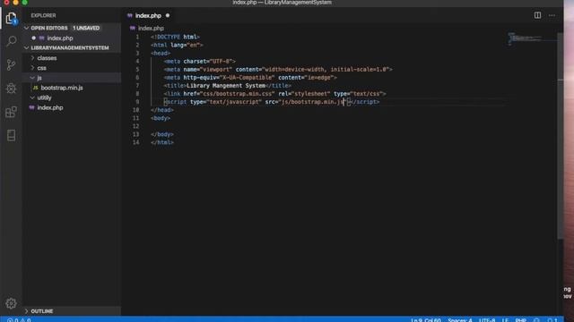Open the Manage gear menu
The height and width of the screenshot is (322, 574).
click(11, 303)
